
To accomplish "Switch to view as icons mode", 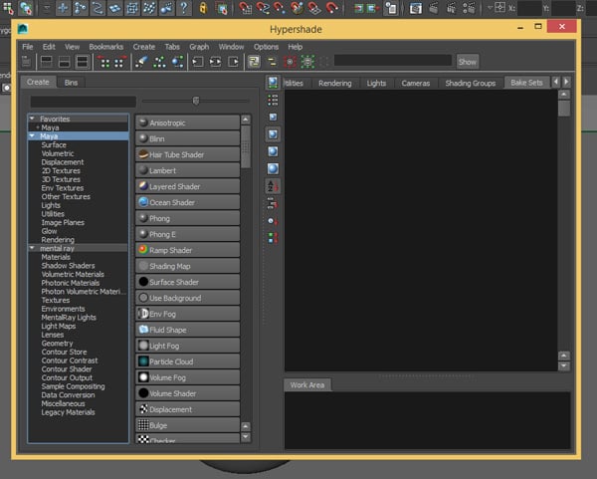I will click(x=273, y=83).
